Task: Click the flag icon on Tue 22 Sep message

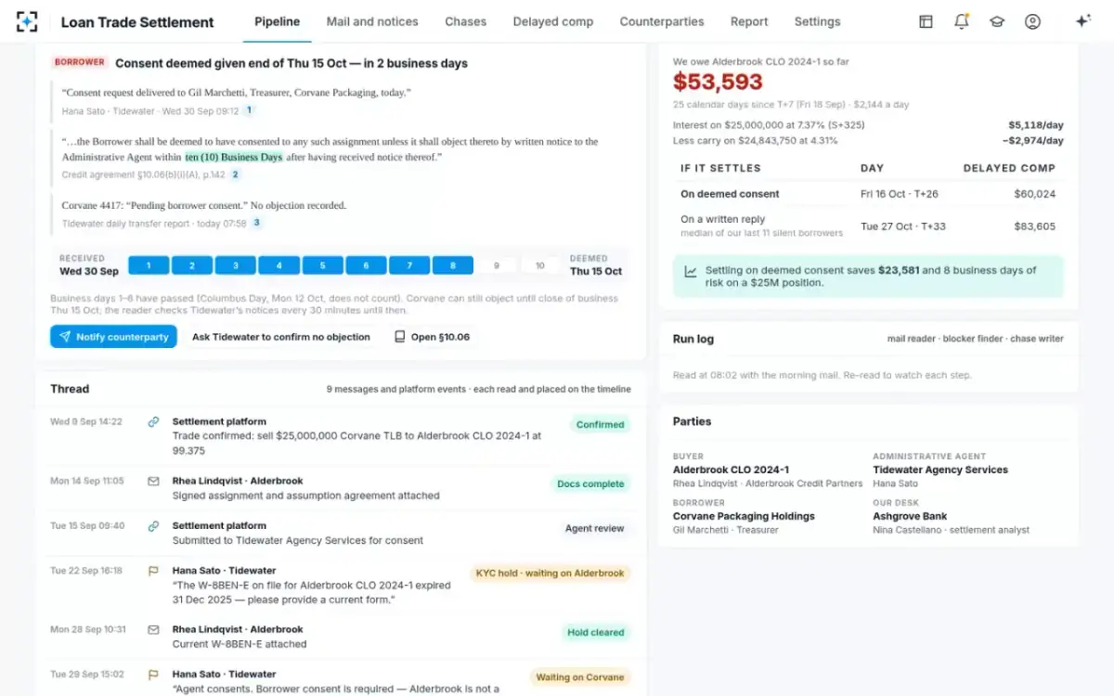Action: coord(153,571)
